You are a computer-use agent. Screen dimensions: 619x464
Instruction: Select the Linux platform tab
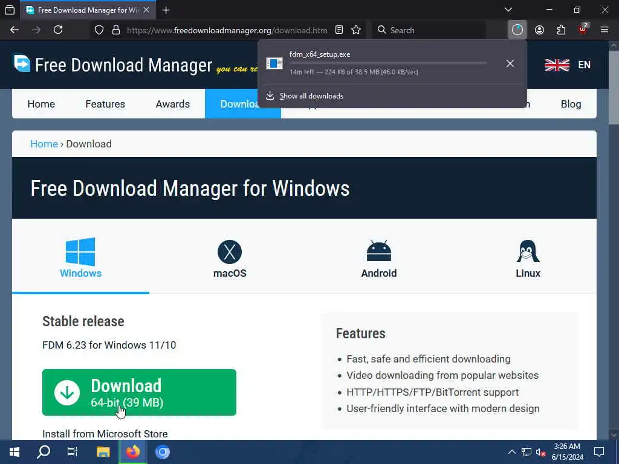point(528,259)
